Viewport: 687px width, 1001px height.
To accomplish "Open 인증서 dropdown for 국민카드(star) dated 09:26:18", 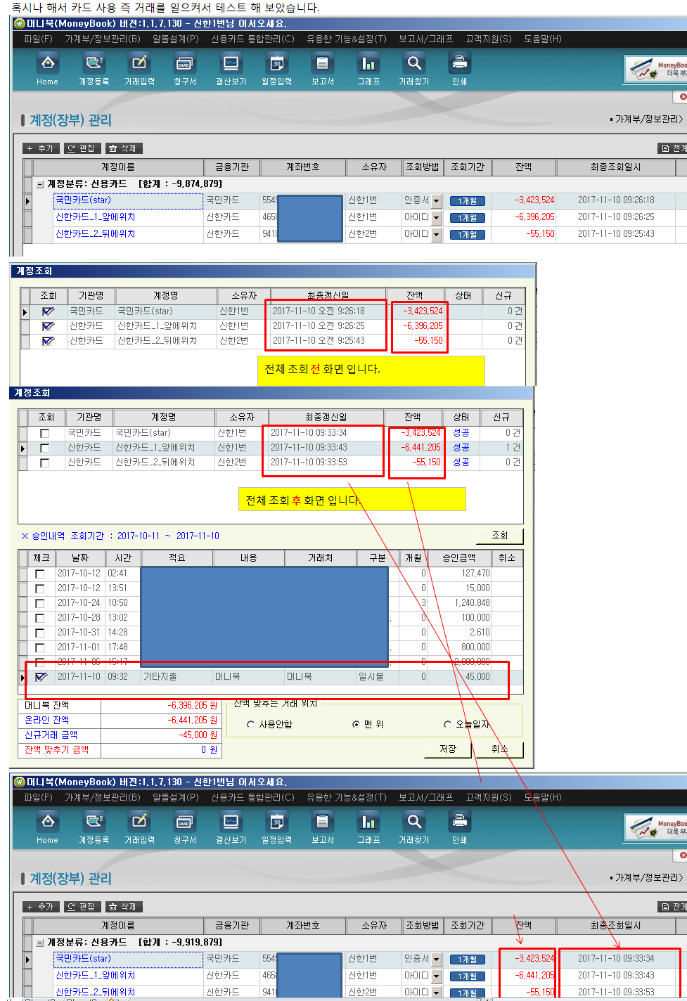I will 436,201.
